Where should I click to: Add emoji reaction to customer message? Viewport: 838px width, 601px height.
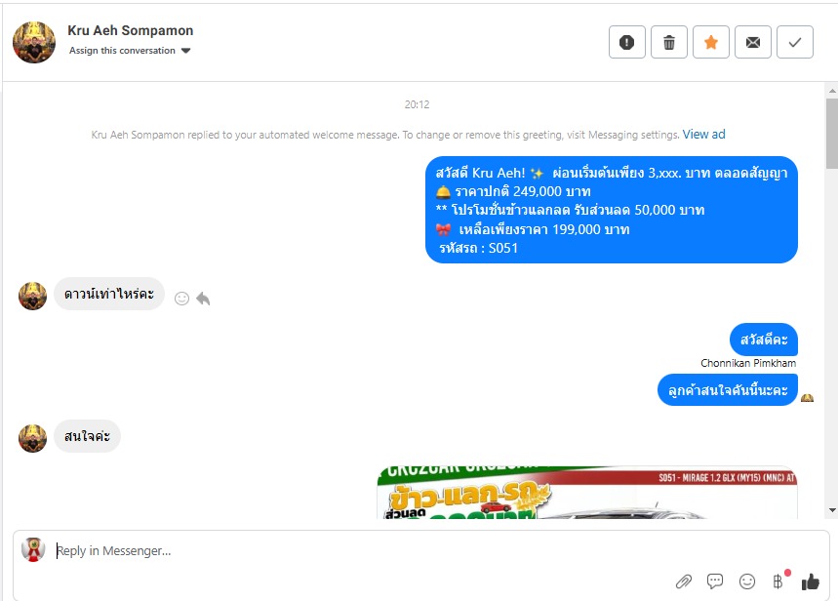[x=181, y=299]
